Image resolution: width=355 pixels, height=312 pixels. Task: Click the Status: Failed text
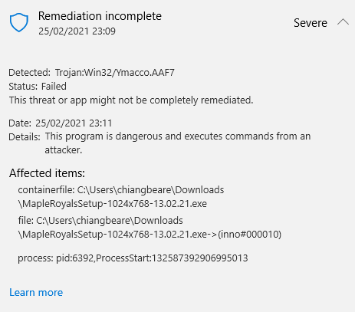coord(38,87)
